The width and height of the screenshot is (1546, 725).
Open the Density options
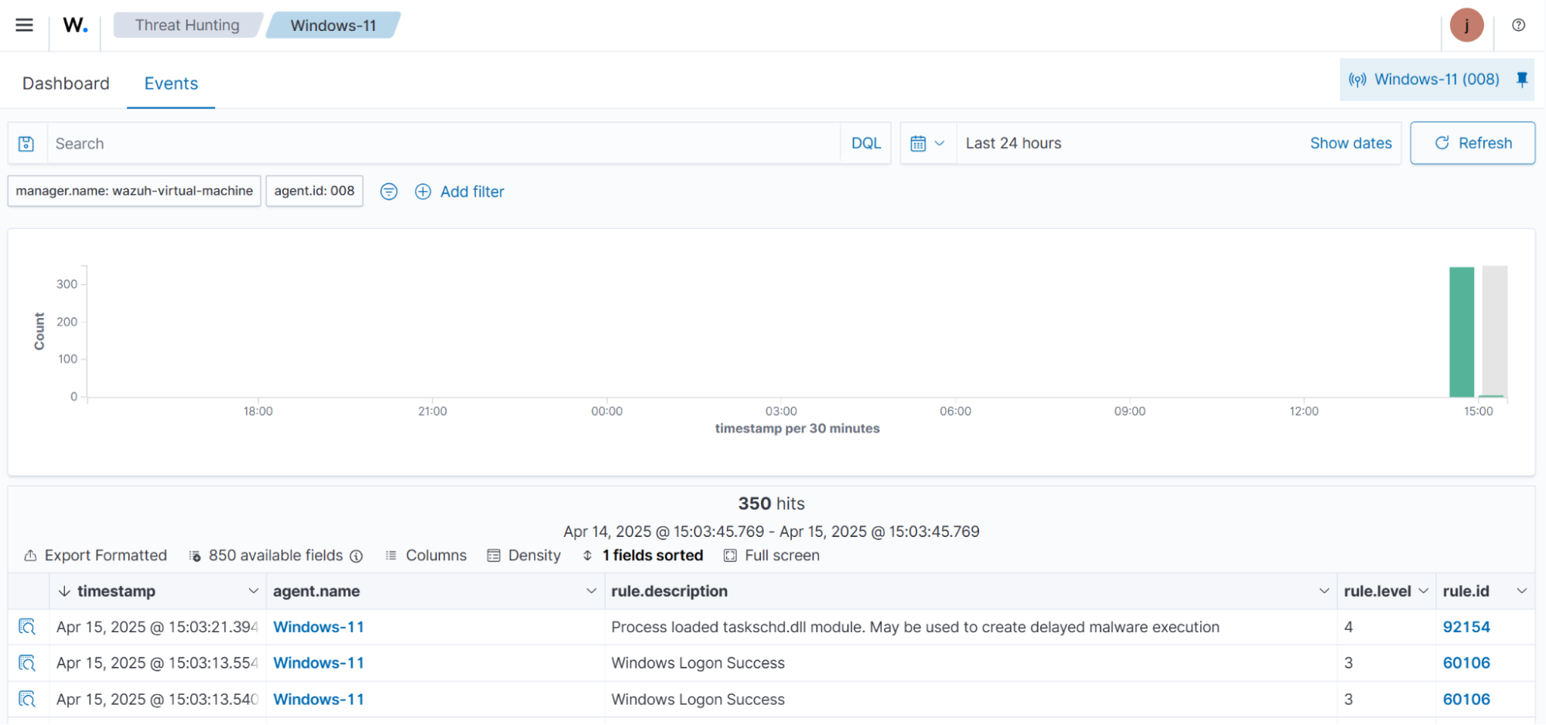click(x=524, y=556)
